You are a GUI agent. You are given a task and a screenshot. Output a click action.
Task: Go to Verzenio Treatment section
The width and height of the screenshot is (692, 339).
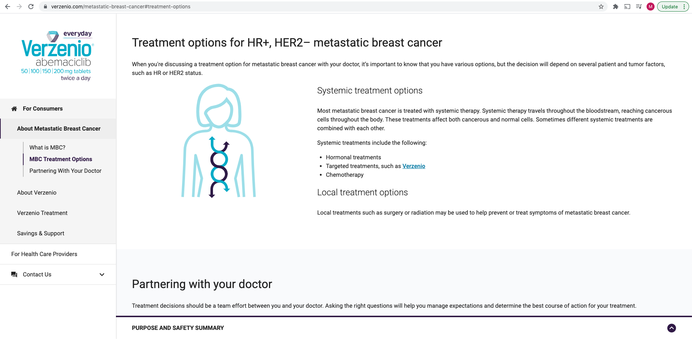pos(42,213)
